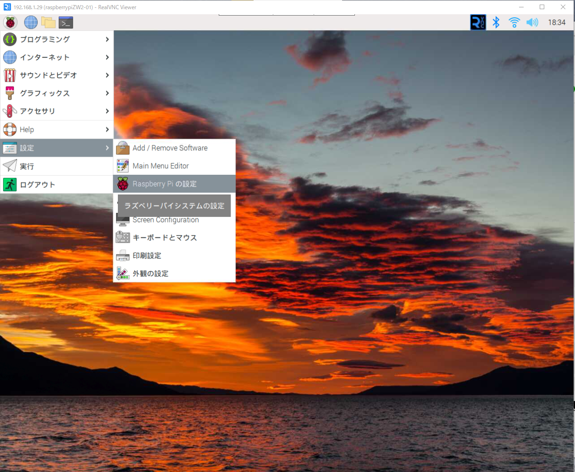Open the Help menu entry
Screen dimensions: 575x472
click(57, 130)
